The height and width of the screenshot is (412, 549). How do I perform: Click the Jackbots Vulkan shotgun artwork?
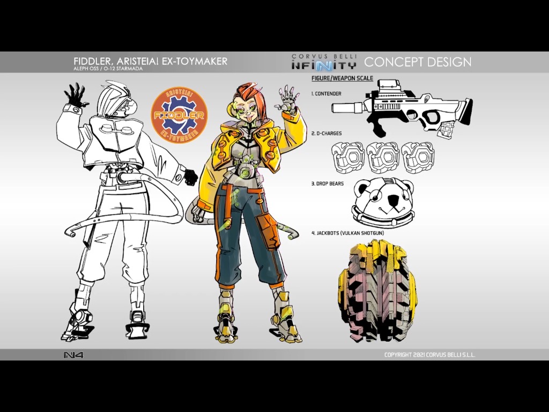pos(377,291)
